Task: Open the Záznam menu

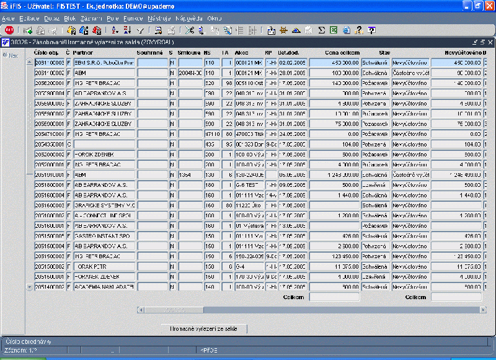Action: [91, 19]
